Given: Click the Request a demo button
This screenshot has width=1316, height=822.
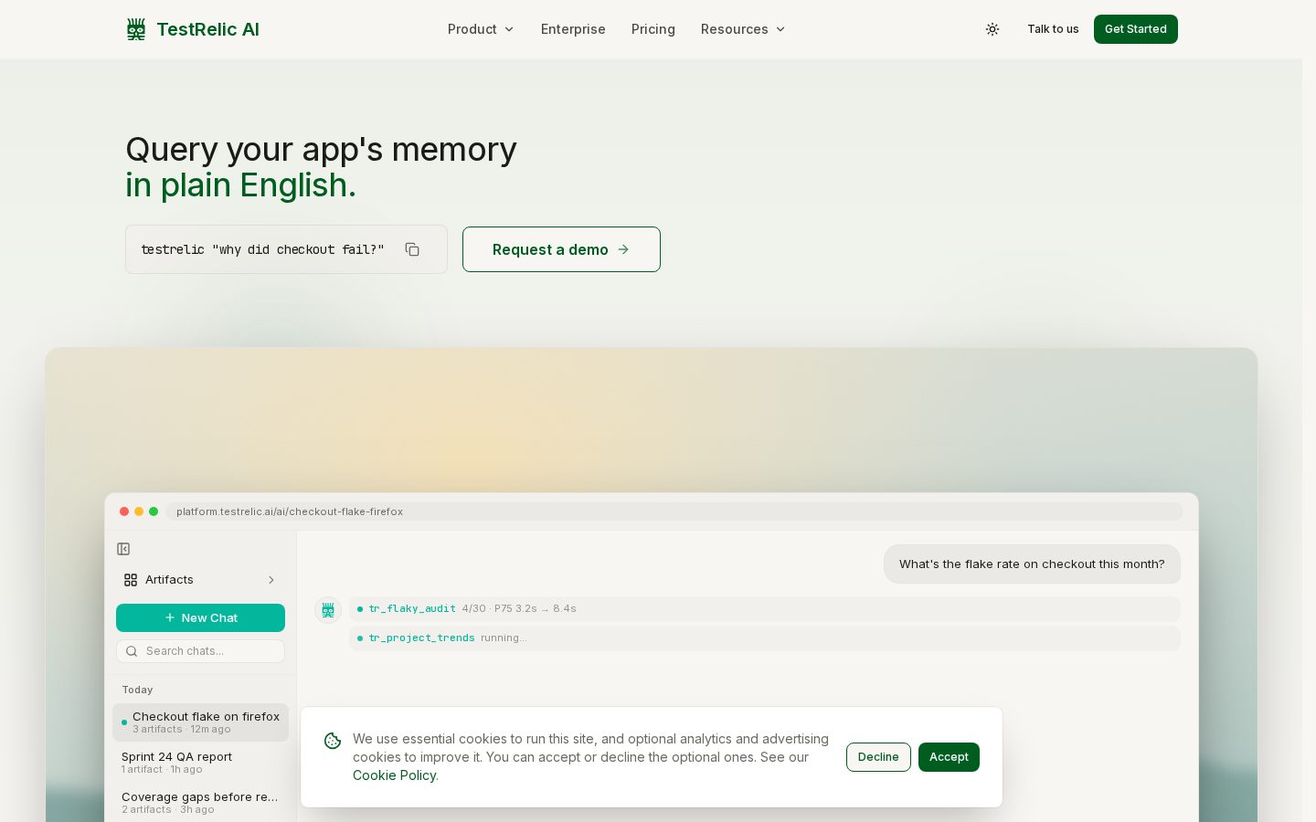Looking at the screenshot, I should click(561, 249).
